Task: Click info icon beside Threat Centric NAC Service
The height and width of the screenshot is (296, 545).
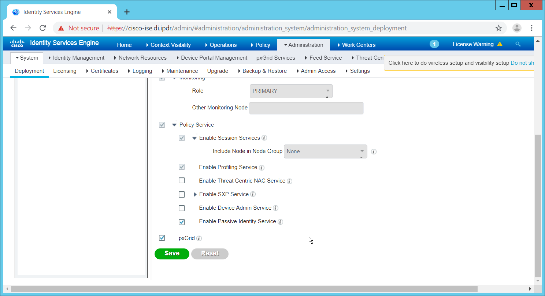Action: (289, 181)
